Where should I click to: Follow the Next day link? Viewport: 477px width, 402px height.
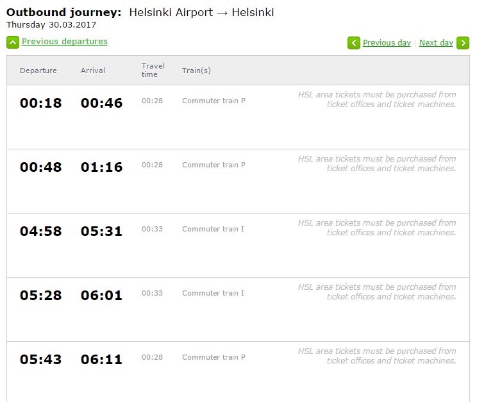pyautogui.click(x=436, y=43)
